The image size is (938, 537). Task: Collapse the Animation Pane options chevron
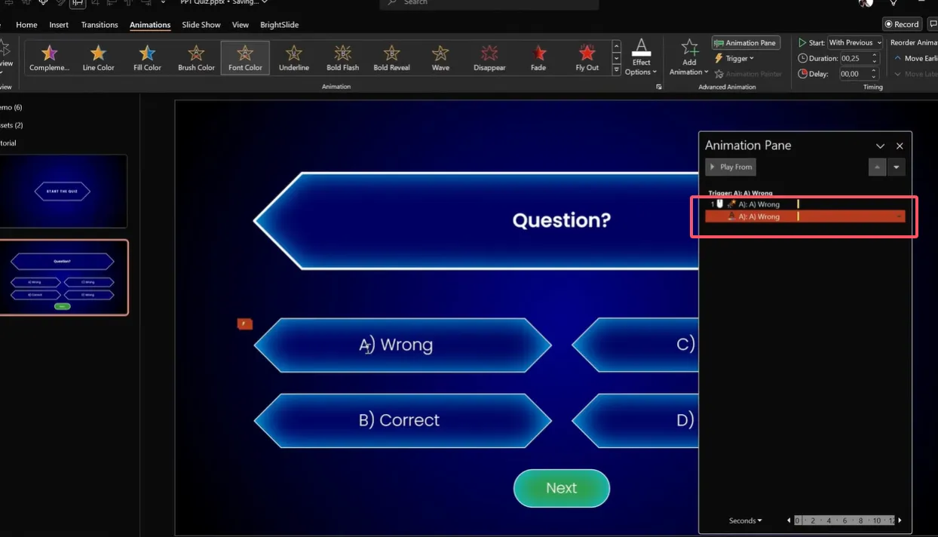[880, 146]
